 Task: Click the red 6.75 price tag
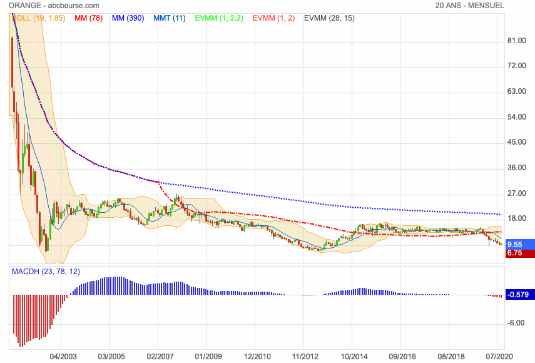click(x=520, y=253)
